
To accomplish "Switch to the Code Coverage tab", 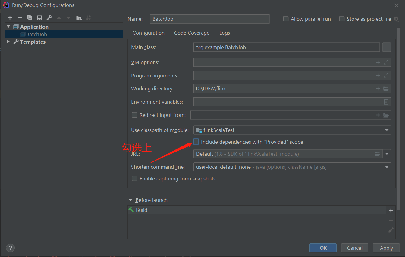I will pyautogui.click(x=192, y=33).
